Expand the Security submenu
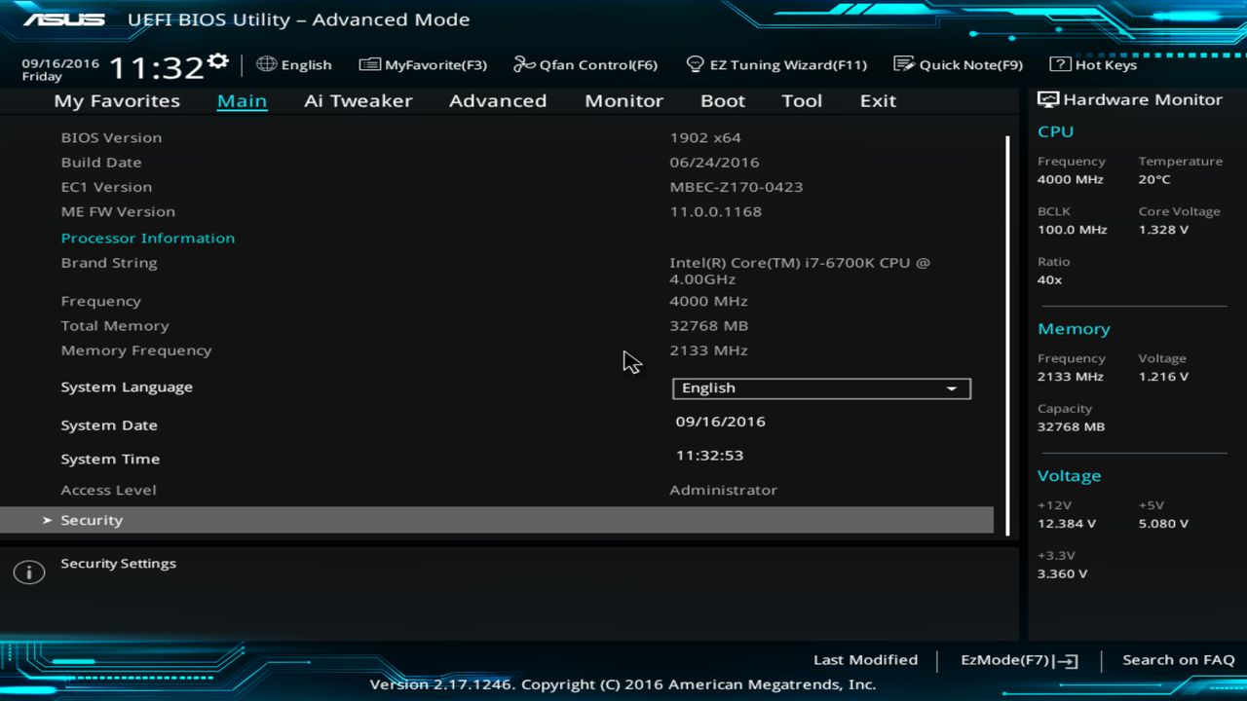Viewport: 1247px width, 701px height. [x=92, y=520]
